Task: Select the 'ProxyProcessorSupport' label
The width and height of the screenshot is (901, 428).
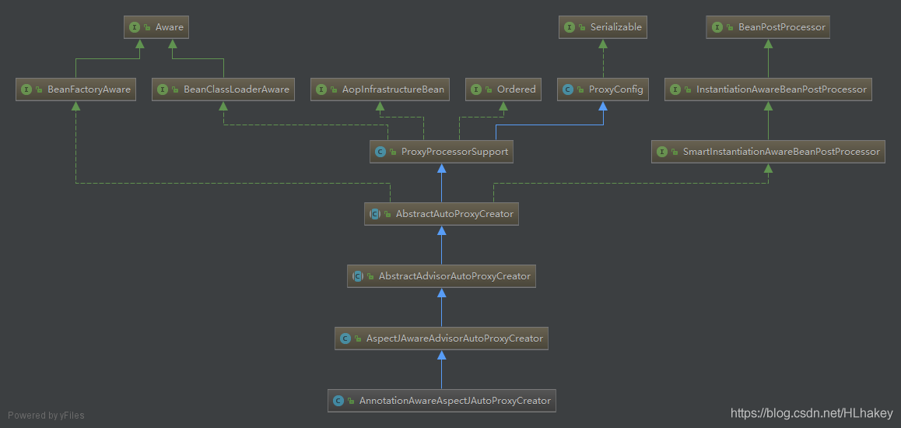Action: (454, 152)
